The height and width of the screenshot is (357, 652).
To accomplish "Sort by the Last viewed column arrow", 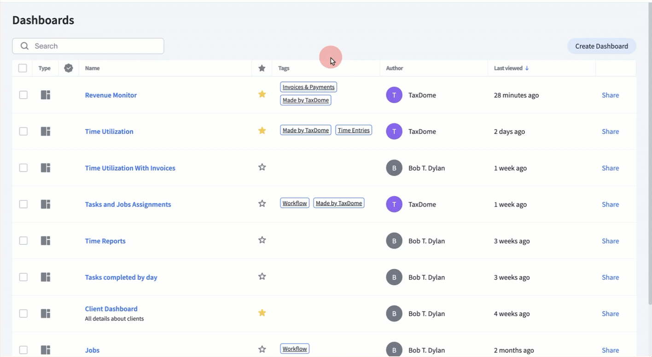I will pos(527,68).
